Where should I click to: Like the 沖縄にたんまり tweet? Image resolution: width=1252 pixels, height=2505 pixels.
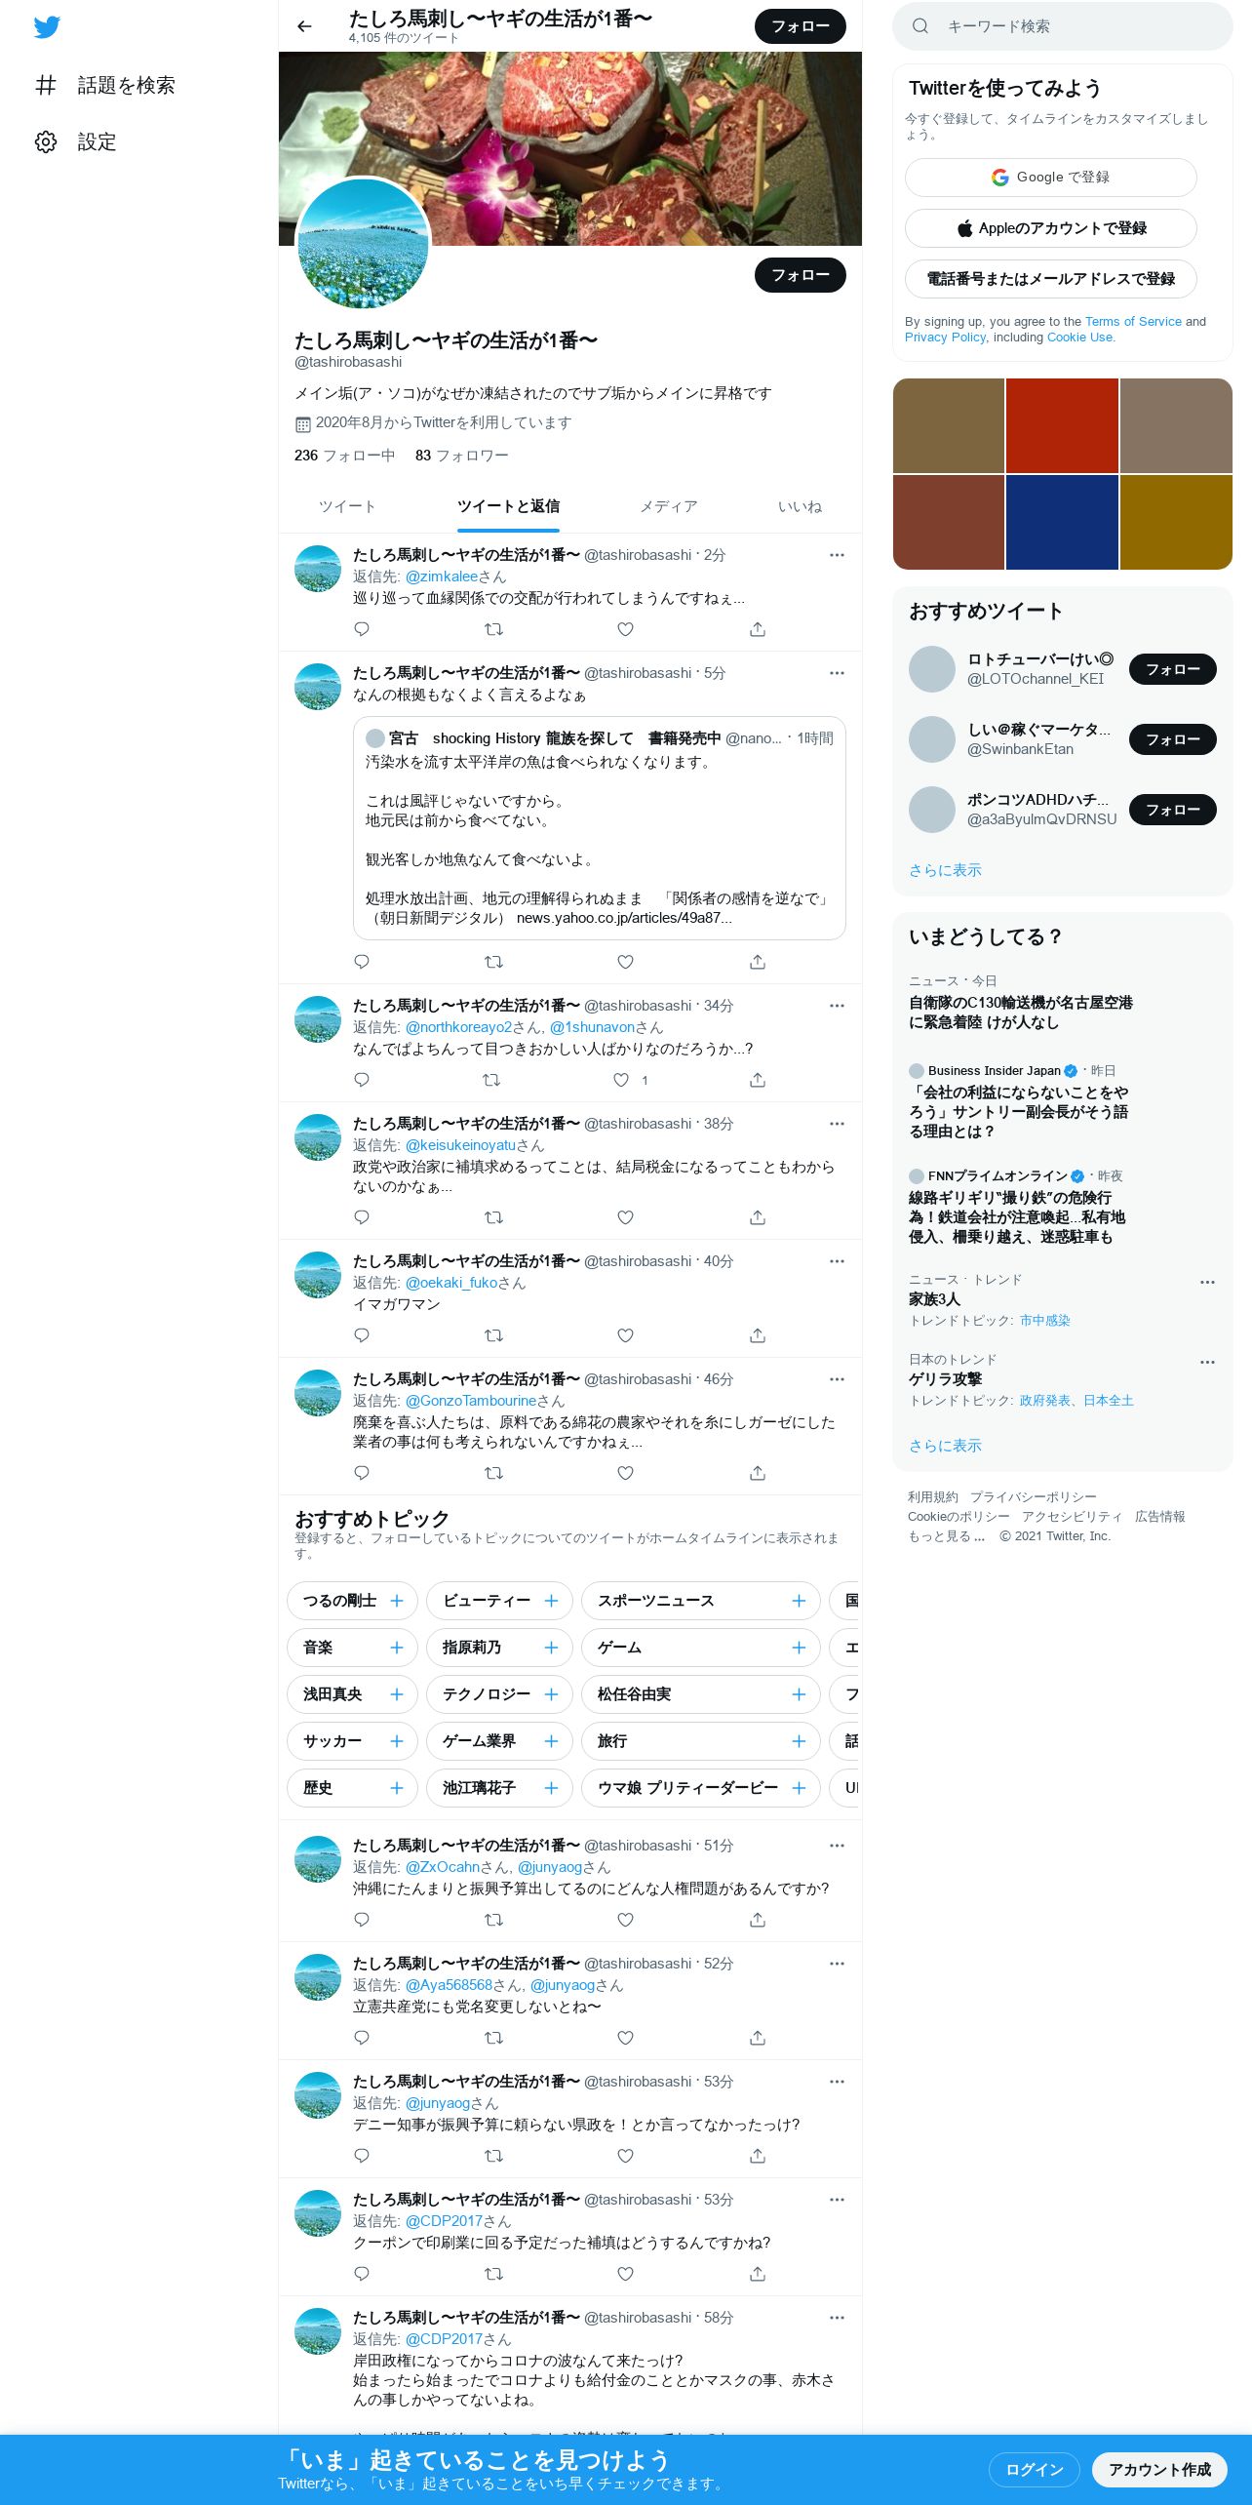tap(626, 1920)
